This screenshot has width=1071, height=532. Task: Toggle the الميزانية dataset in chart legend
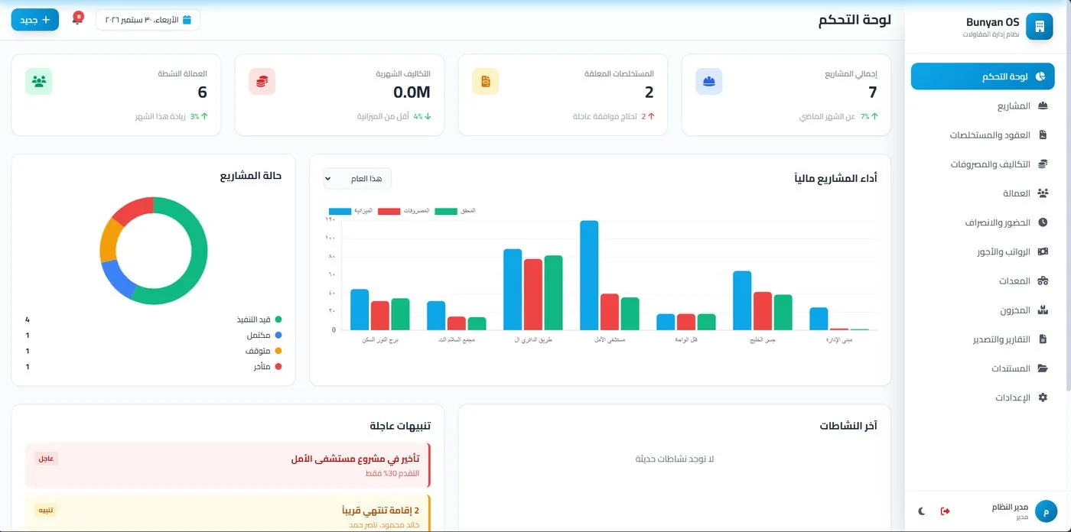pos(350,210)
